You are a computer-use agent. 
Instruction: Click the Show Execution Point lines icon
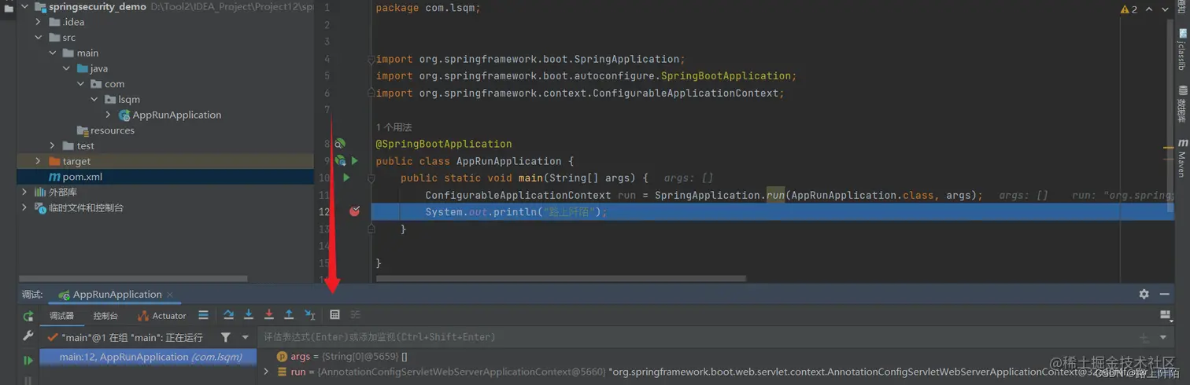coord(203,315)
